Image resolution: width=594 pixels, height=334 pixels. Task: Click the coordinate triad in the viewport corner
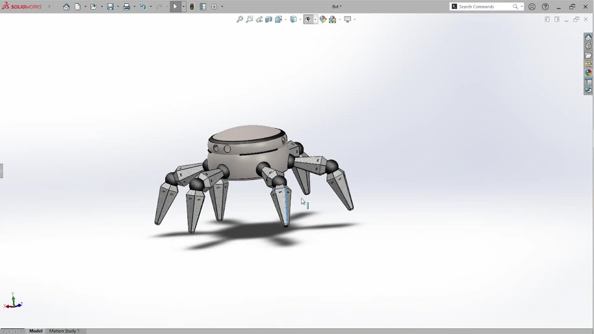(x=12, y=301)
